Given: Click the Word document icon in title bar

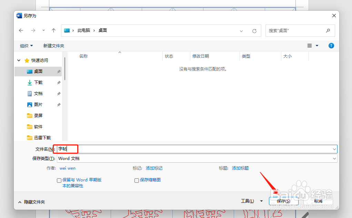Looking at the screenshot, I should (19, 15).
